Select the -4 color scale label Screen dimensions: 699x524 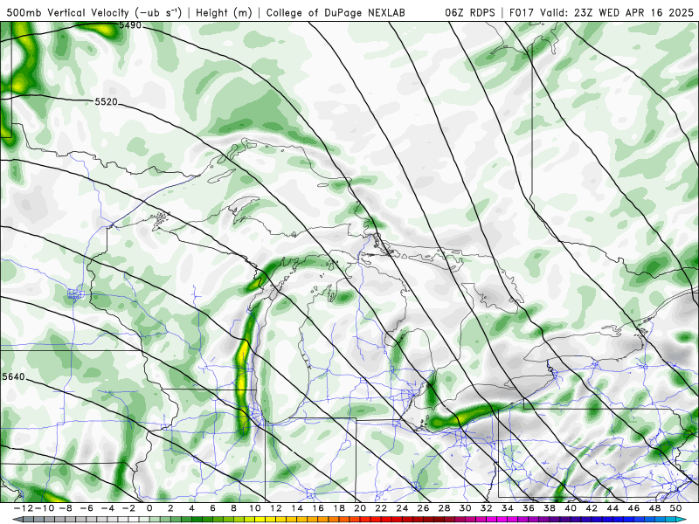coord(107,508)
